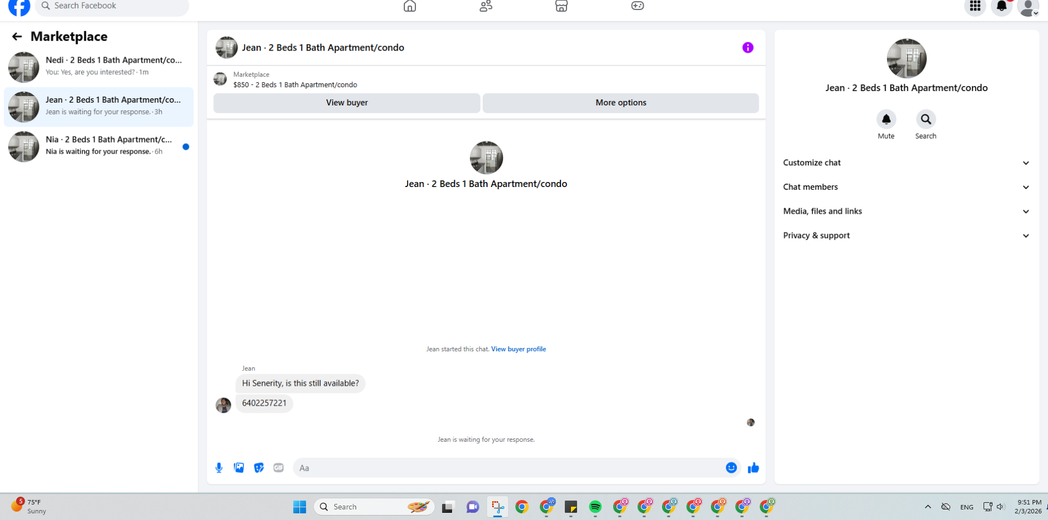This screenshot has height=520, width=1048.
Task: Choose a sticker icon
Action: coord(259,468)
